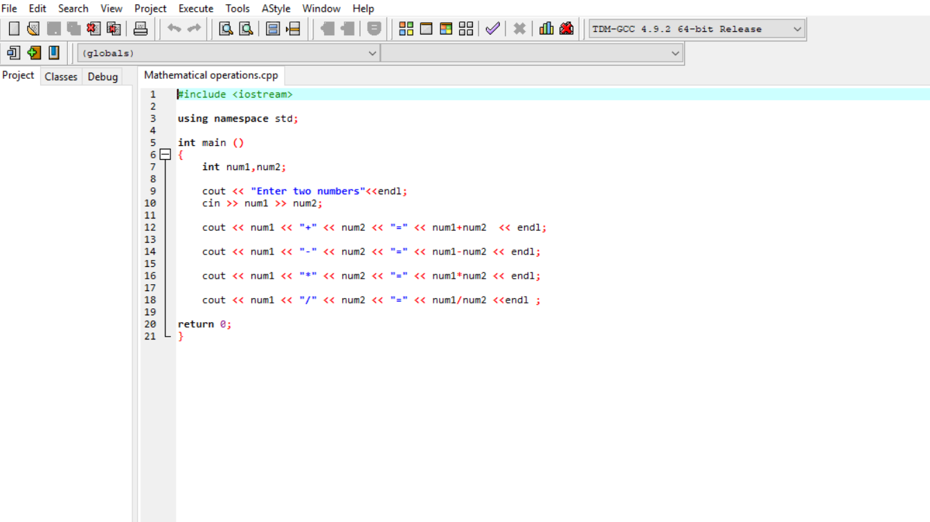Open Find with the magnifier icon
Viewport: 930px width, 522px height.
[x=226, y=28]
